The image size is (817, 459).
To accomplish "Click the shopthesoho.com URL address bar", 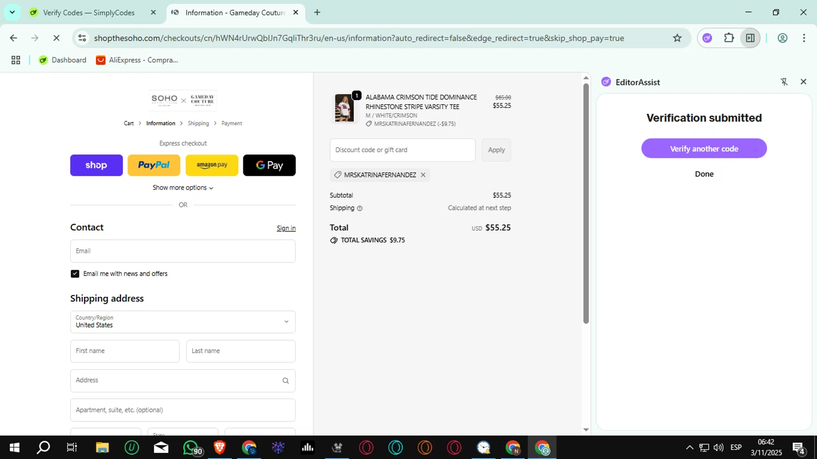I will tap(359, 38).
